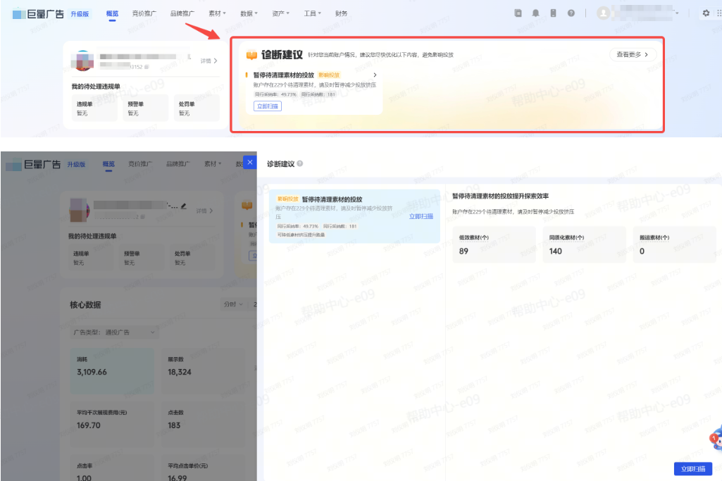Click the 低效素材(个) 89 card

click(494, 244)
